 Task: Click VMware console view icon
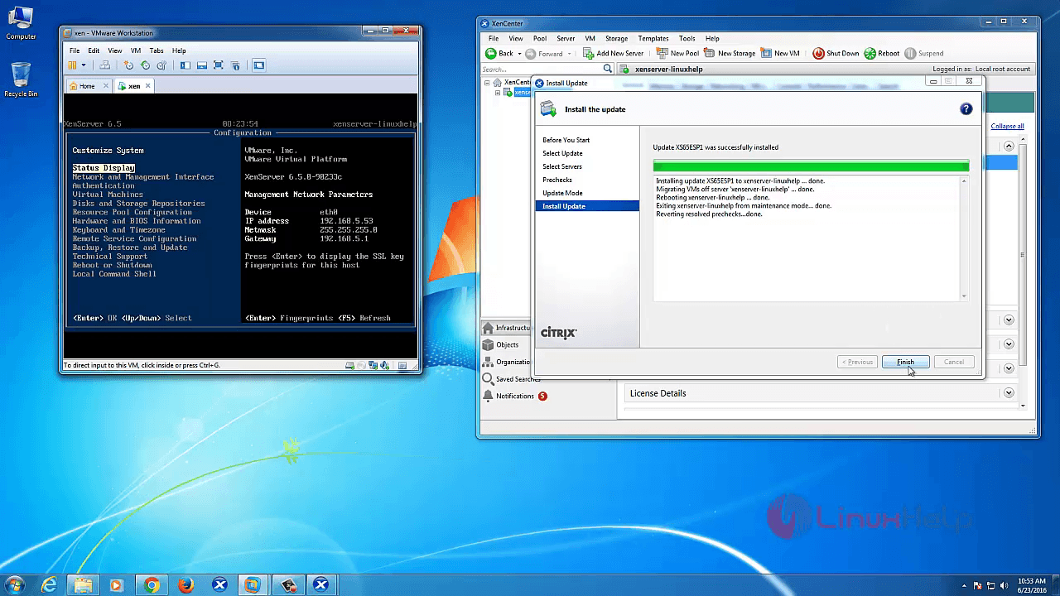tap(258, 65)
